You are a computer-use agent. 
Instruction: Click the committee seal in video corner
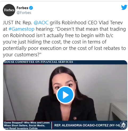[123, 125]
